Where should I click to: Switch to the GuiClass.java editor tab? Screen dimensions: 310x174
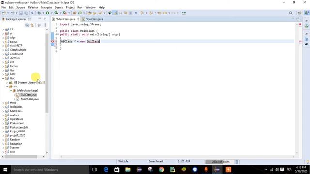coord(94,19)
